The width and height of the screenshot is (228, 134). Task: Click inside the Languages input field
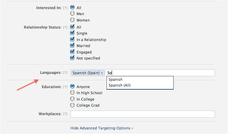point(160,73)
